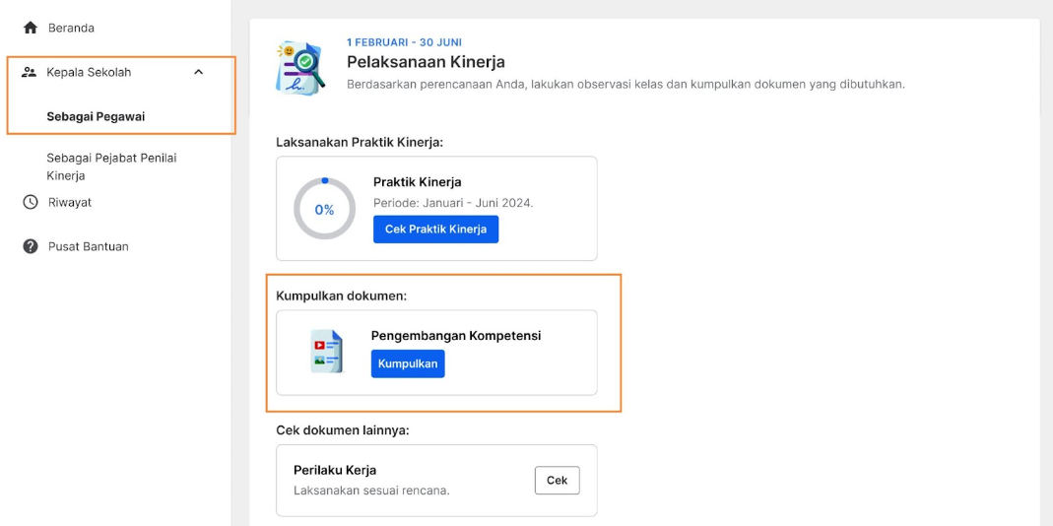Screen dimensions: 1053x526
Task: Select the Kepala Sekolah menu item
Action: (89, 73)
